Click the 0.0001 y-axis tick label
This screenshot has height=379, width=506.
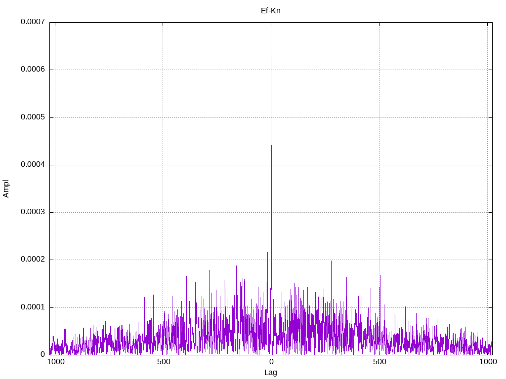tap(33, 307)
